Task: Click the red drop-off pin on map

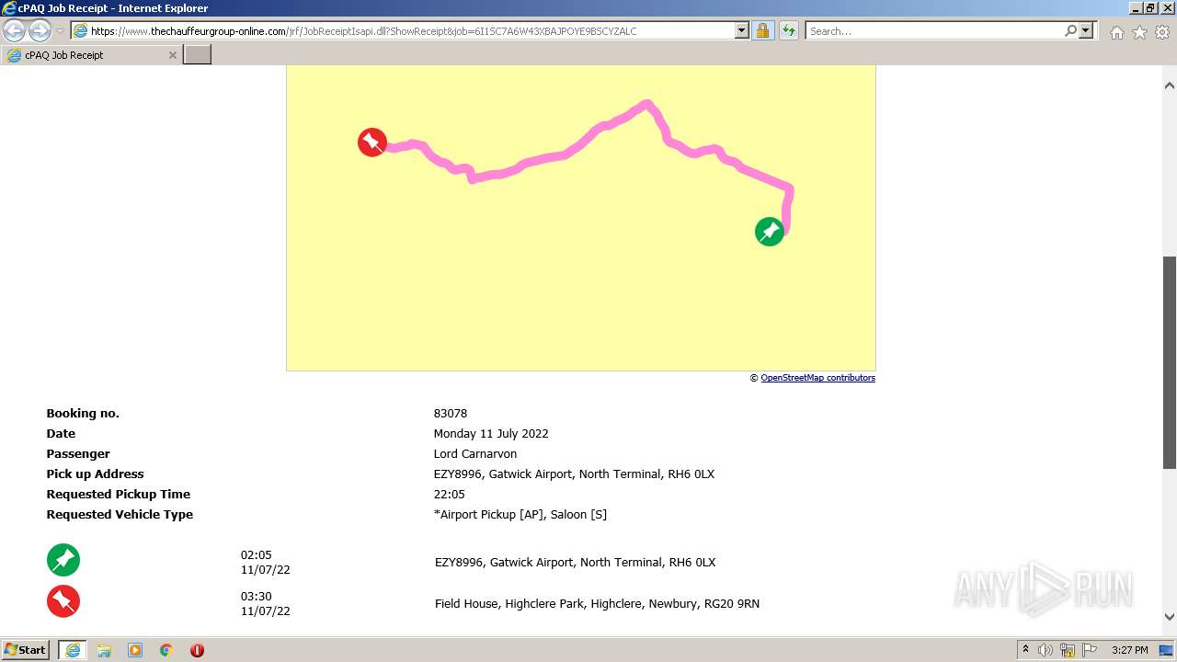Action: [372, 143]
